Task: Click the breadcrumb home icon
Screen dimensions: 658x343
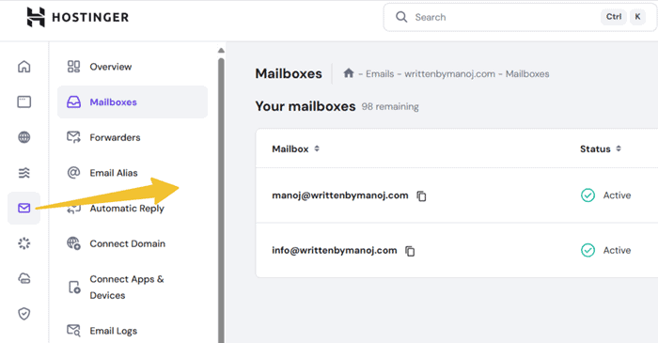Action: click(349, 73)
